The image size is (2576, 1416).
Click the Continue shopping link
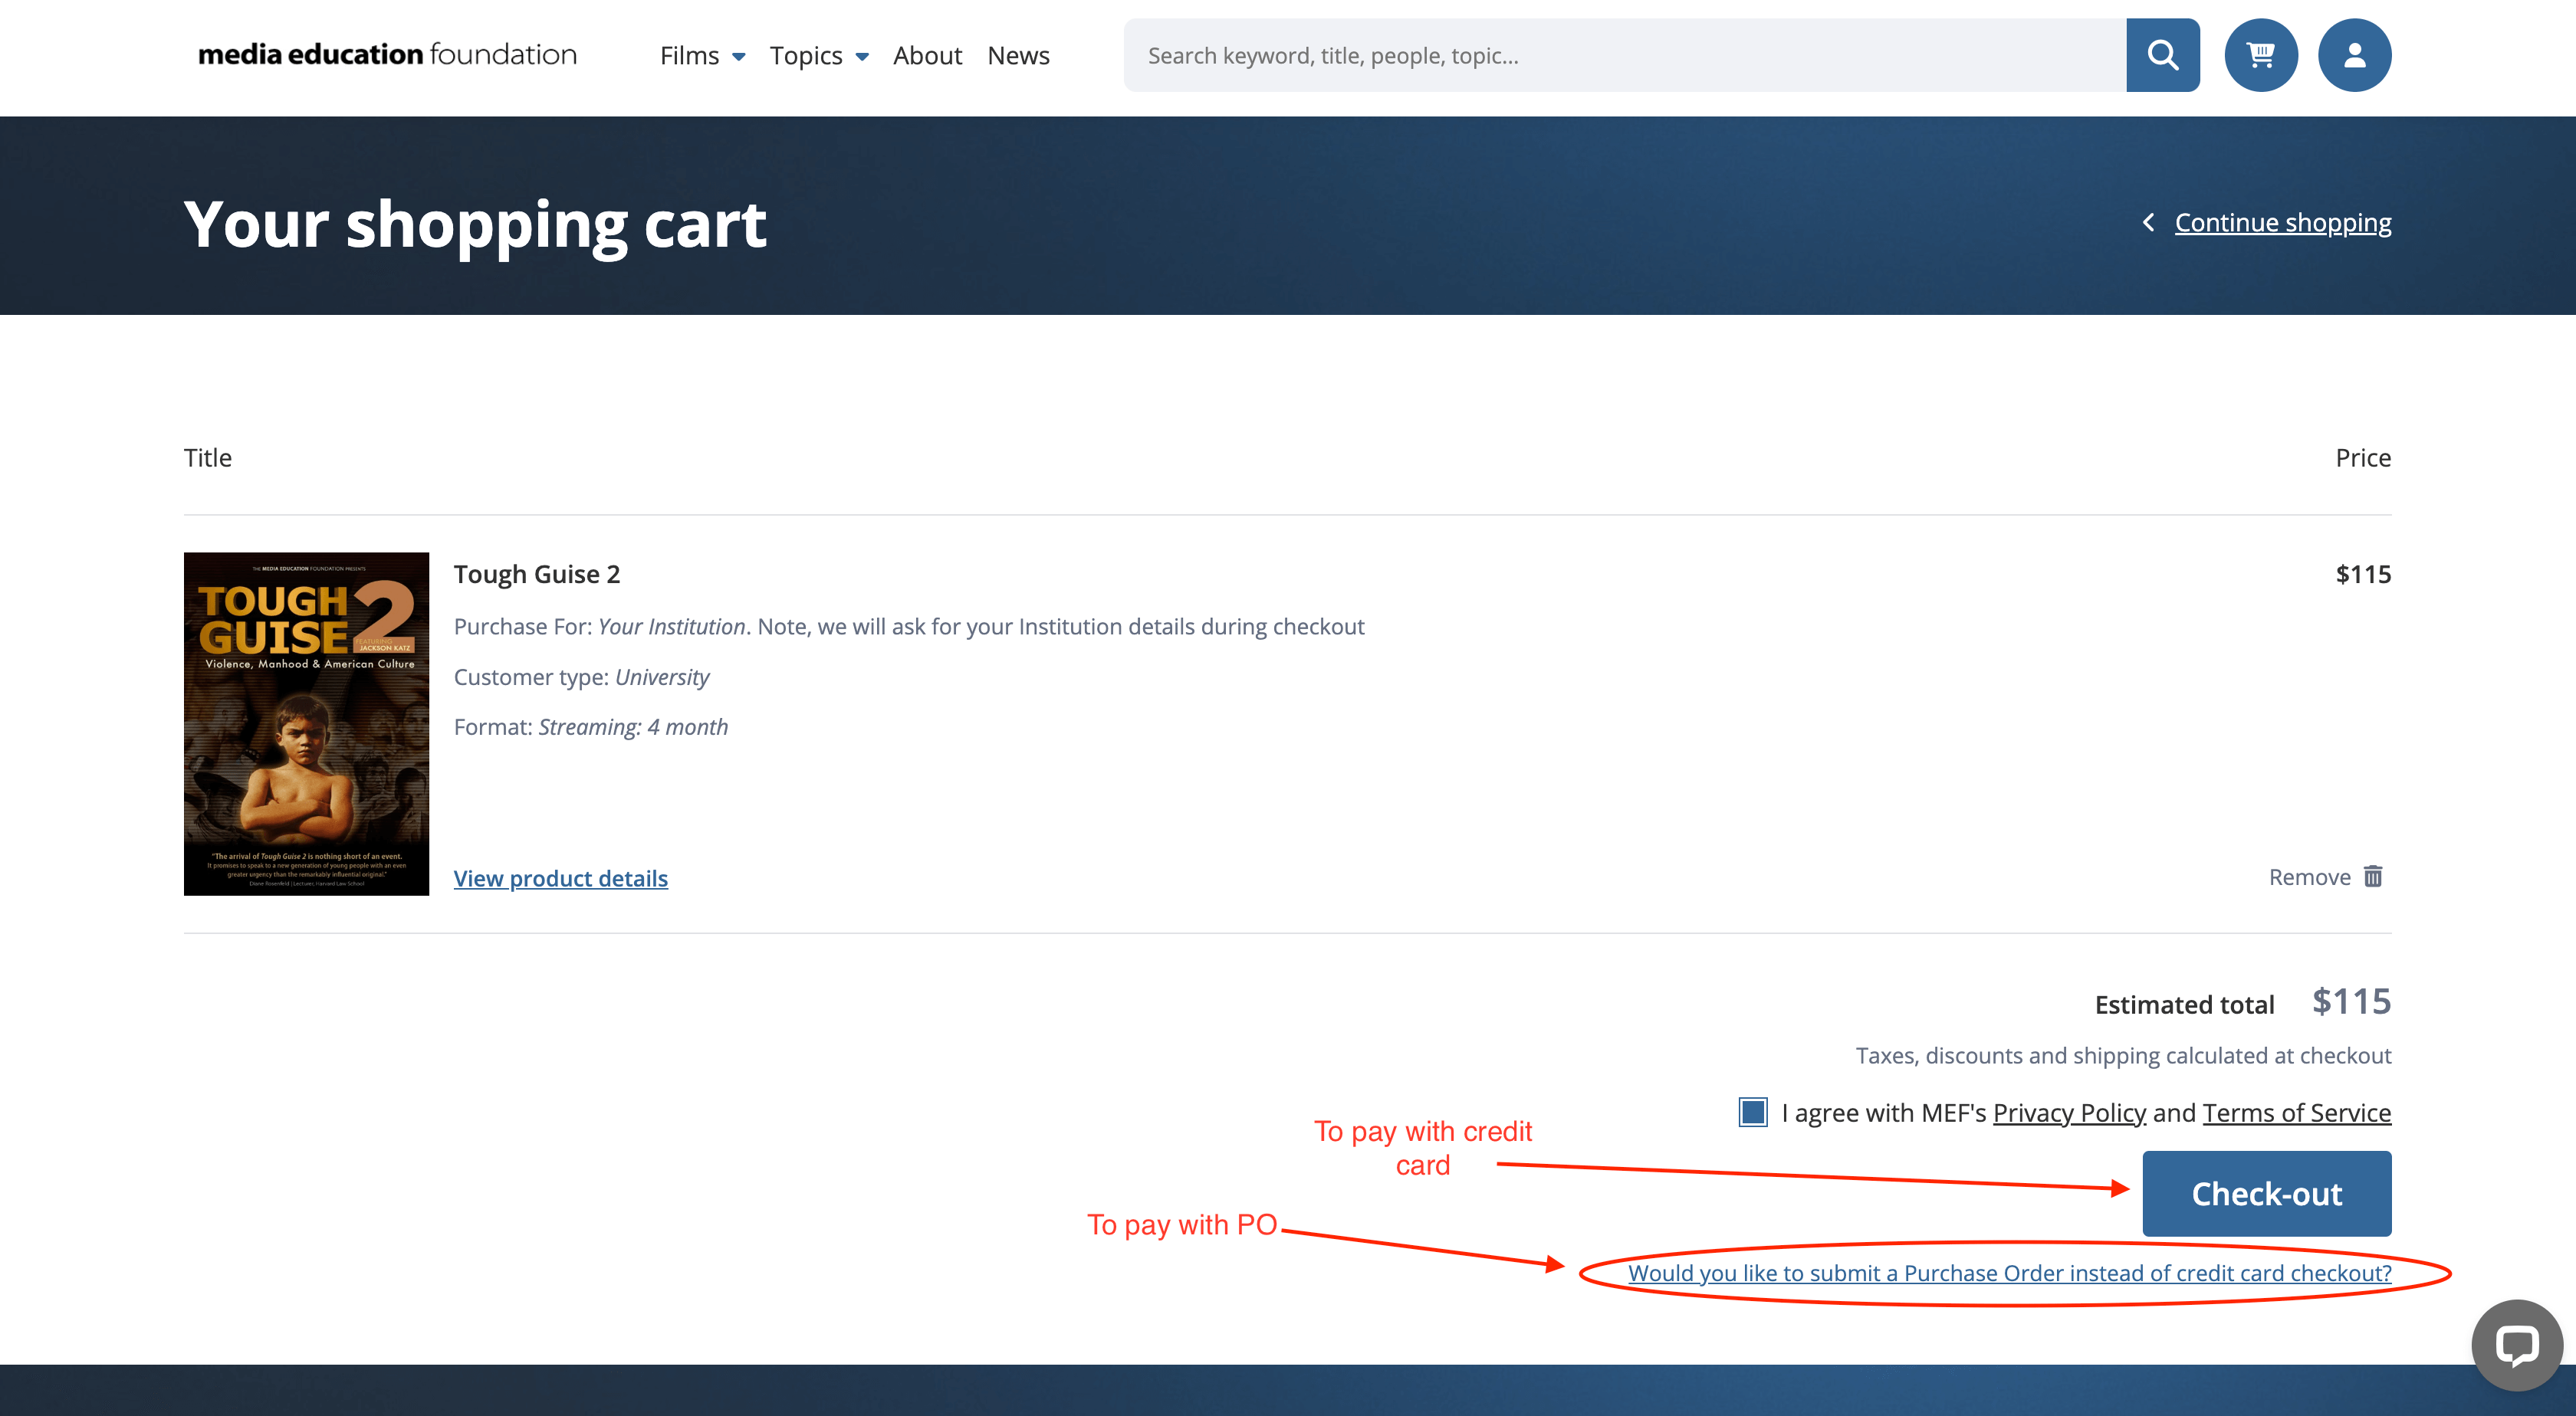click(2283, 223)
